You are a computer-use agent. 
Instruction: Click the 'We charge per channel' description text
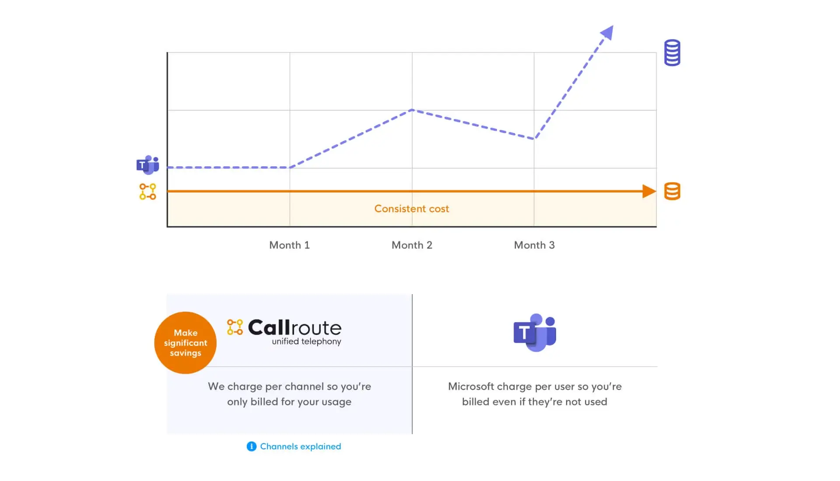(289, 394)
